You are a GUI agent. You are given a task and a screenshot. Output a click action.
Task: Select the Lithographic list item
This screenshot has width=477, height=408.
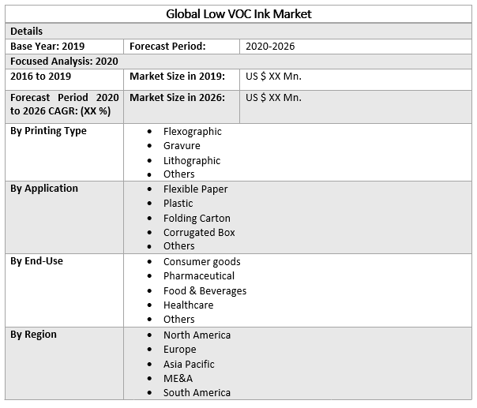coord(192,160)
